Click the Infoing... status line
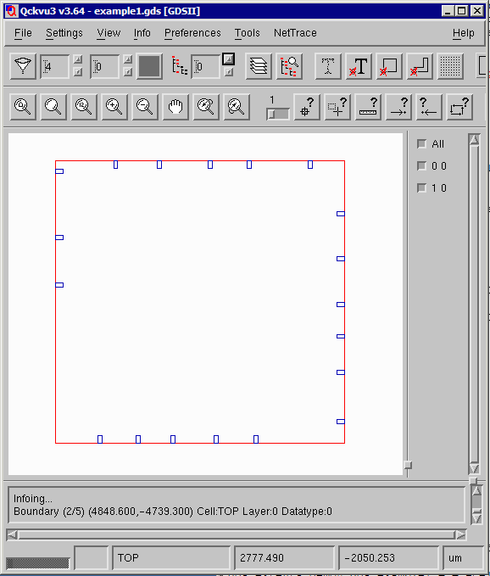The image size is (490, 576). point(33,499)
